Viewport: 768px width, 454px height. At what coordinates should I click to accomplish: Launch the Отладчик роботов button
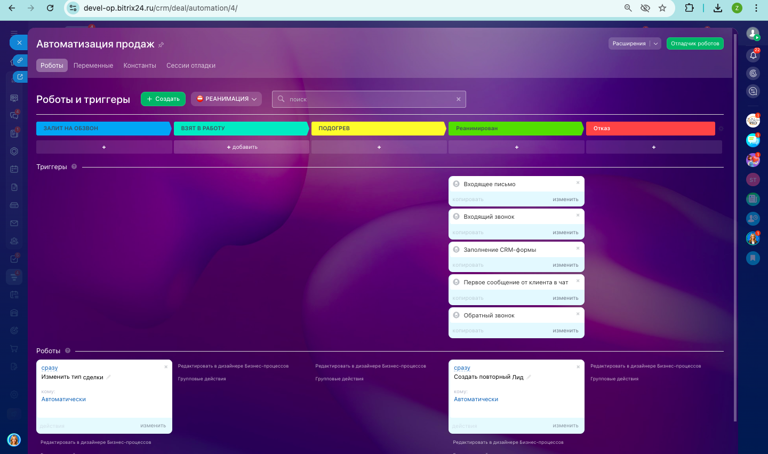pos(695,44)
